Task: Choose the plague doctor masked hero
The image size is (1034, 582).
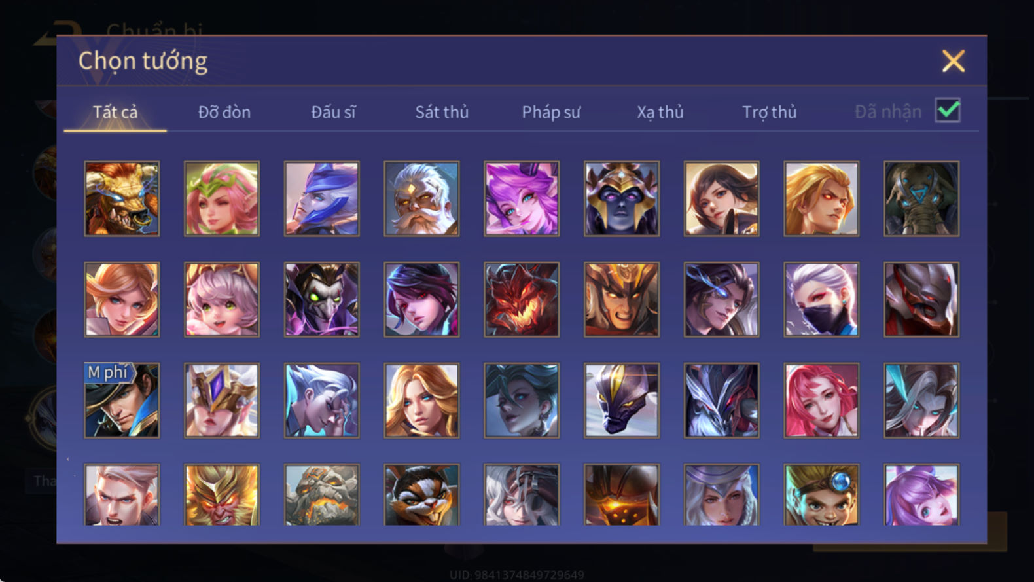Action: (321, 299)
